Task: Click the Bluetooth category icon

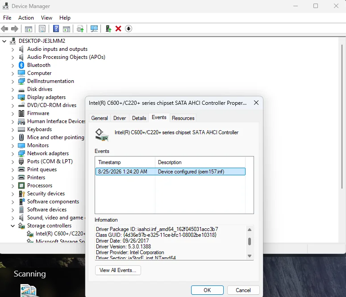Action: click(21, 65)
